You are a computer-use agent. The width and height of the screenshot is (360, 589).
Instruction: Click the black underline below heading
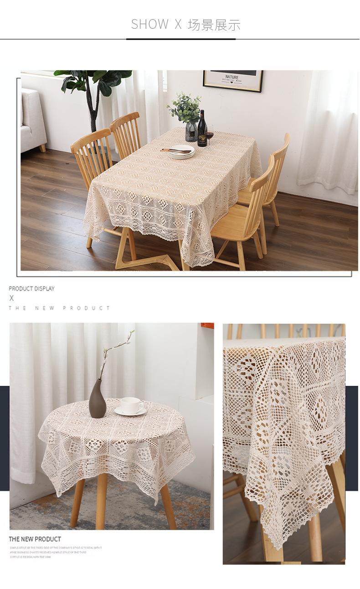[181, 39]
